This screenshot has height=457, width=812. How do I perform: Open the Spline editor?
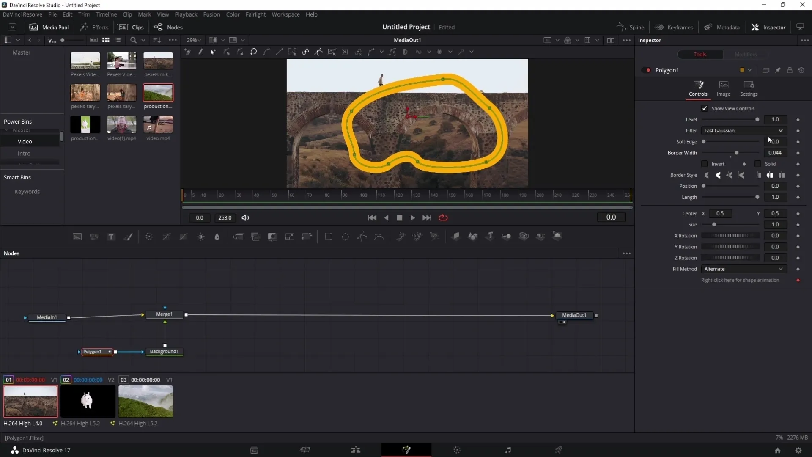pyautogui.click(x=630, y=27)
